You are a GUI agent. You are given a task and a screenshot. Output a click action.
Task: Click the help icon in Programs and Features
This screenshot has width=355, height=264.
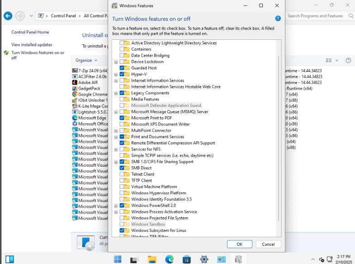click(x=348, y=60)
